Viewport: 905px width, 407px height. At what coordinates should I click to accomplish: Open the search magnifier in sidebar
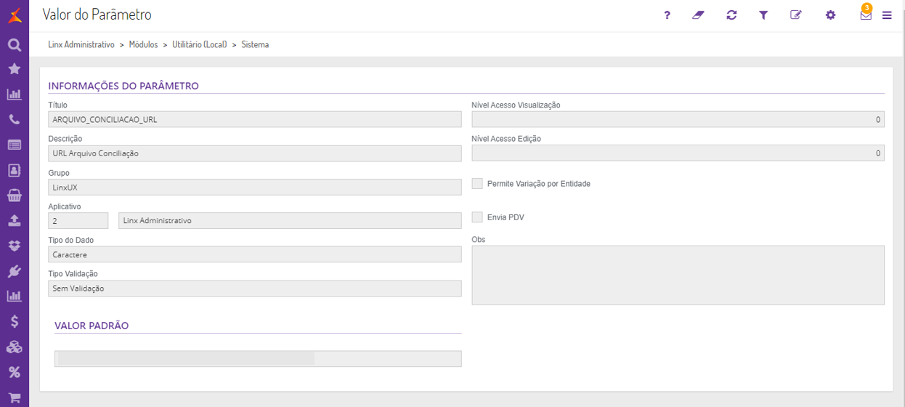click(x=14, y=45)
